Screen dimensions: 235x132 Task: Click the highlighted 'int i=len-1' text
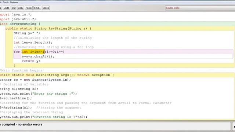pyautogui.click(x=33, y=52)
